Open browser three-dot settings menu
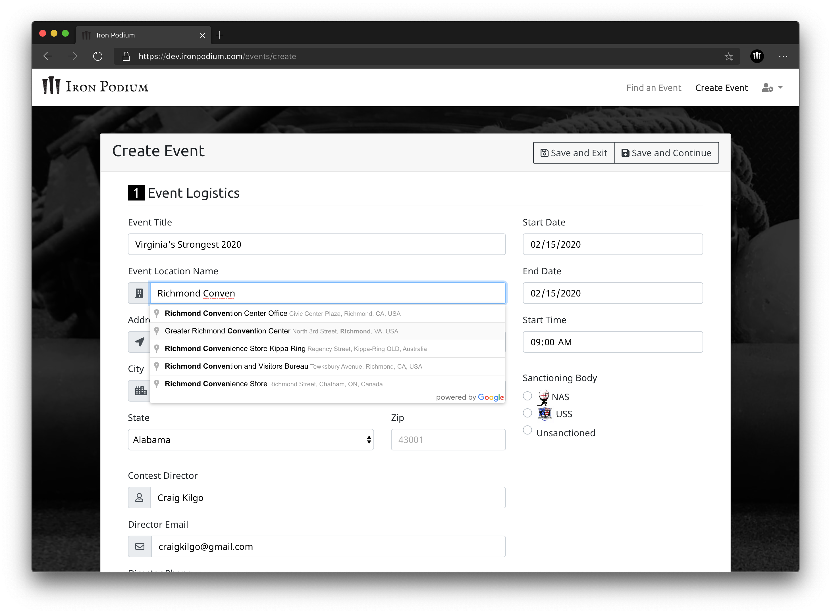831x614 pixels. tap(783, 56)
